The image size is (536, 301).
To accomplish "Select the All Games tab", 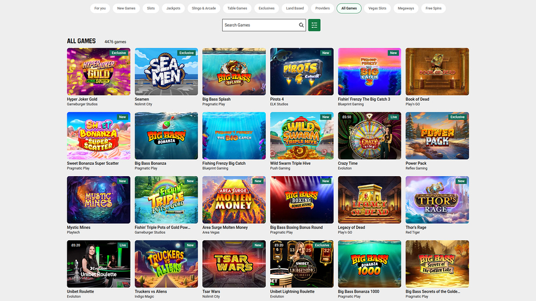I will (349, 8).
